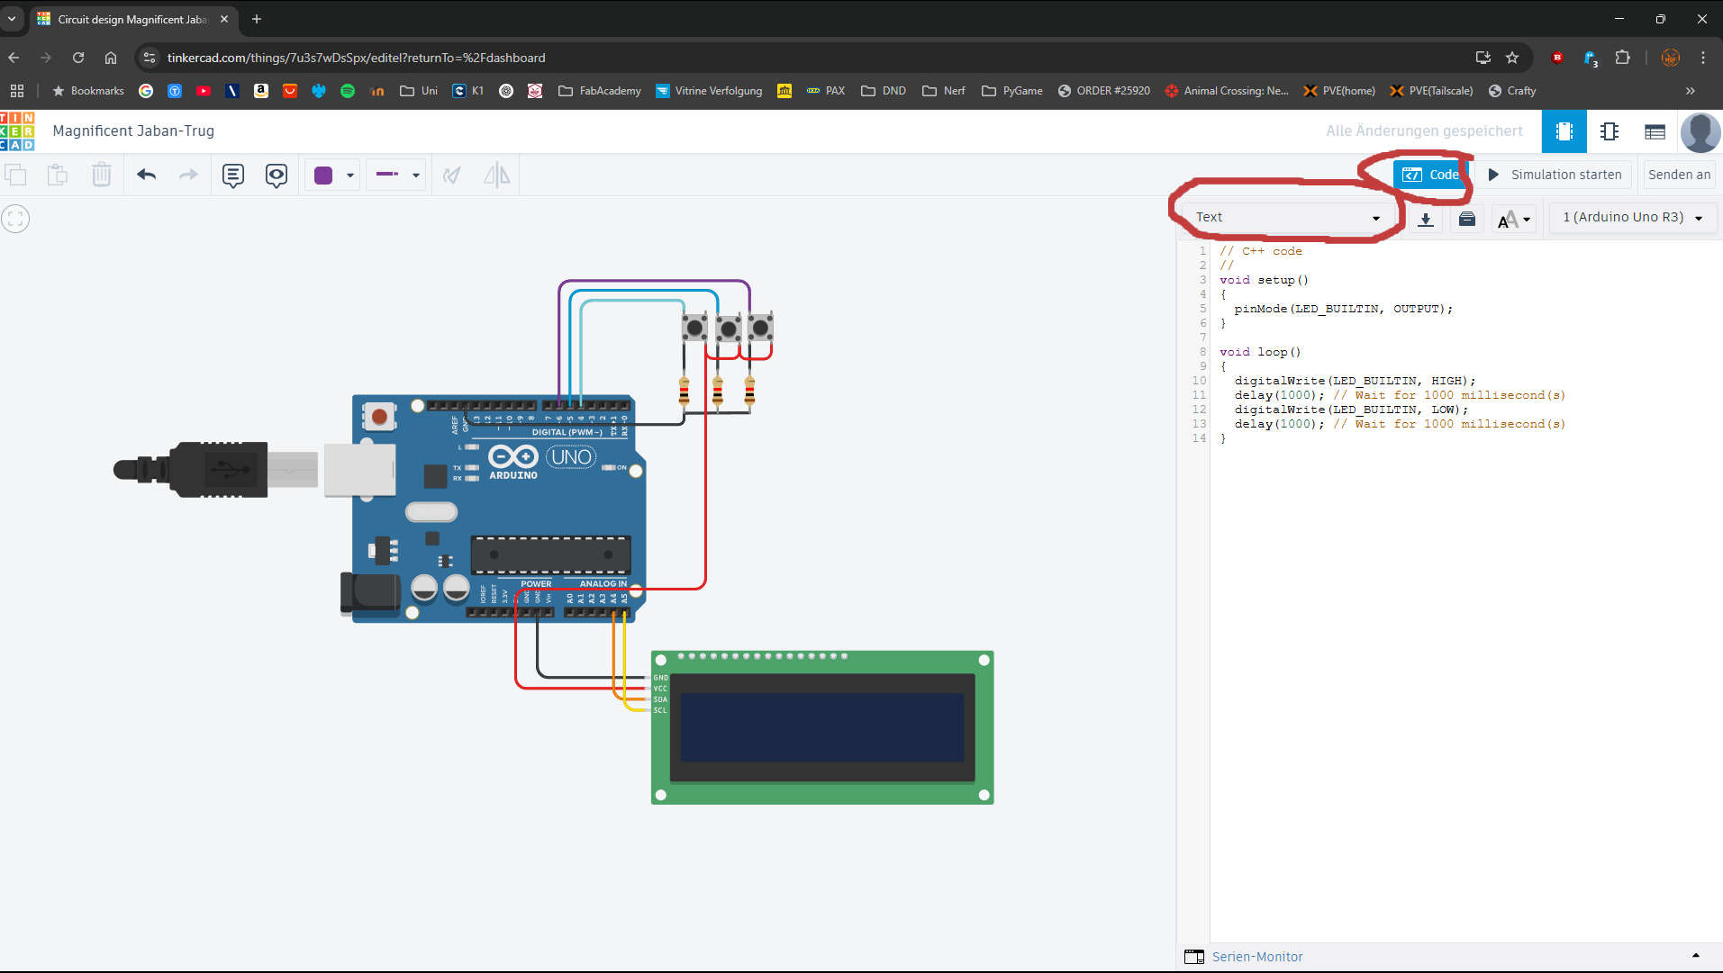This screenshot has height=973, width=1723.
Task: Open the browser home page
Action: pos(111,58)
